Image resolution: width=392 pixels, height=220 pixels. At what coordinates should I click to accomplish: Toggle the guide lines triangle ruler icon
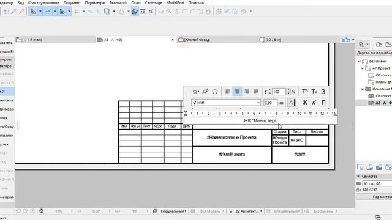click(34, 11)
